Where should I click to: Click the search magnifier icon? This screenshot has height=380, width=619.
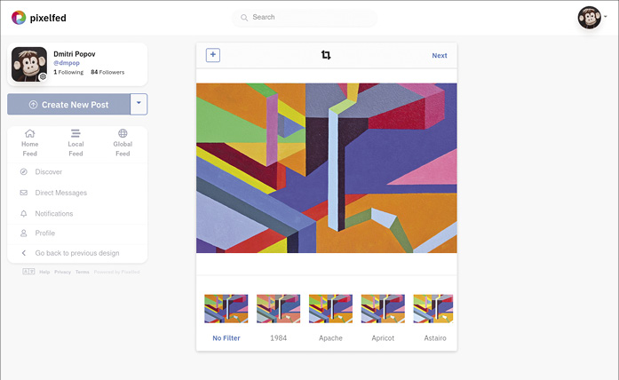pyautogui.click(x=244, y=18)
